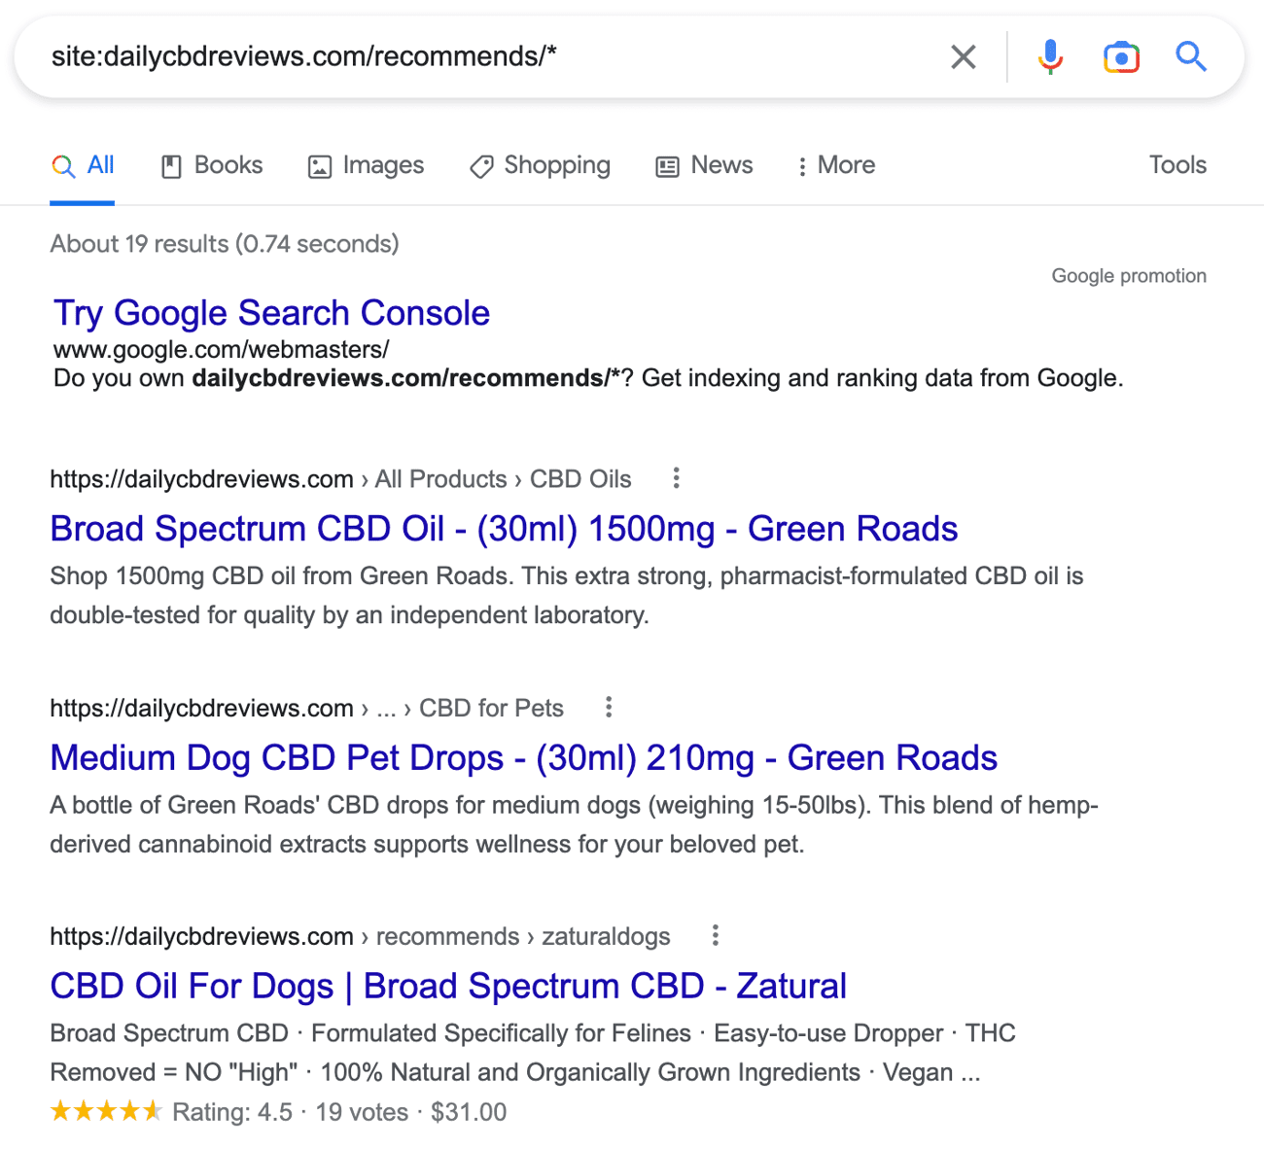The height and width of the screenshot is (1149, 1264).
Task: Switch to the Shopping tab
Action: pos(541,166)
